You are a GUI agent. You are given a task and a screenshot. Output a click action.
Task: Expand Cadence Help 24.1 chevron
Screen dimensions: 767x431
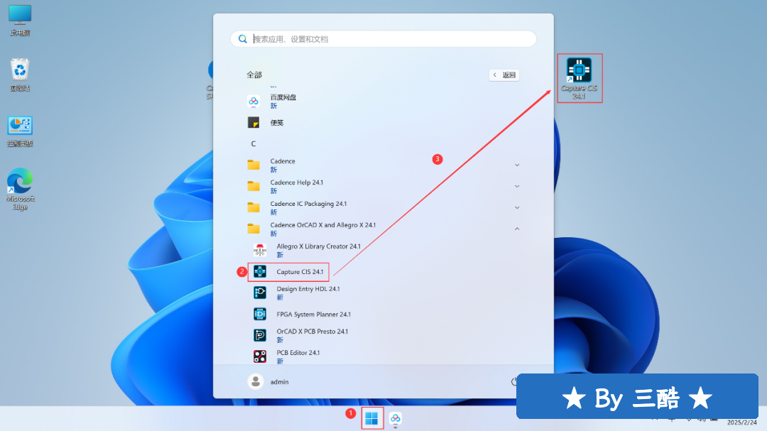pos(517,187)
